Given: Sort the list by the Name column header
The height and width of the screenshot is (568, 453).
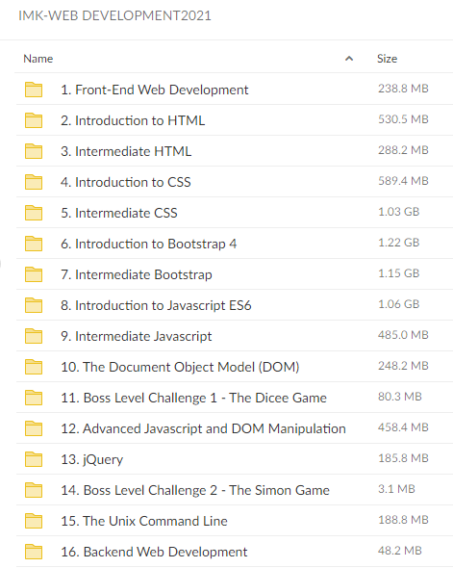Looking at the screenshot, I should click(x=38, y=59).
